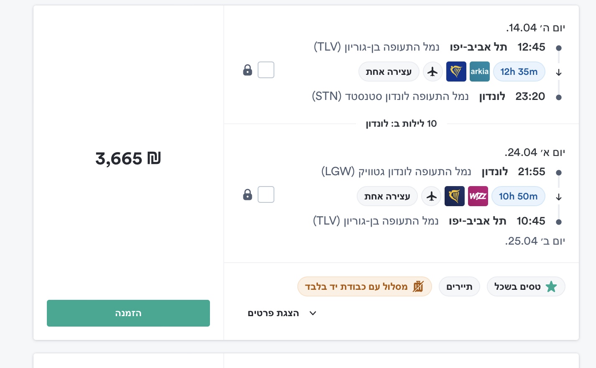Viewport: 596px width, 368px height.
Task: Click the lock icon on outbound flight
Action: [248, 70]
